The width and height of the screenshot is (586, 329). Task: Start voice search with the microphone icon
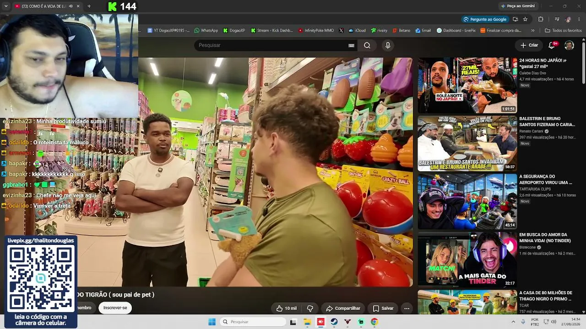(388, 45)
